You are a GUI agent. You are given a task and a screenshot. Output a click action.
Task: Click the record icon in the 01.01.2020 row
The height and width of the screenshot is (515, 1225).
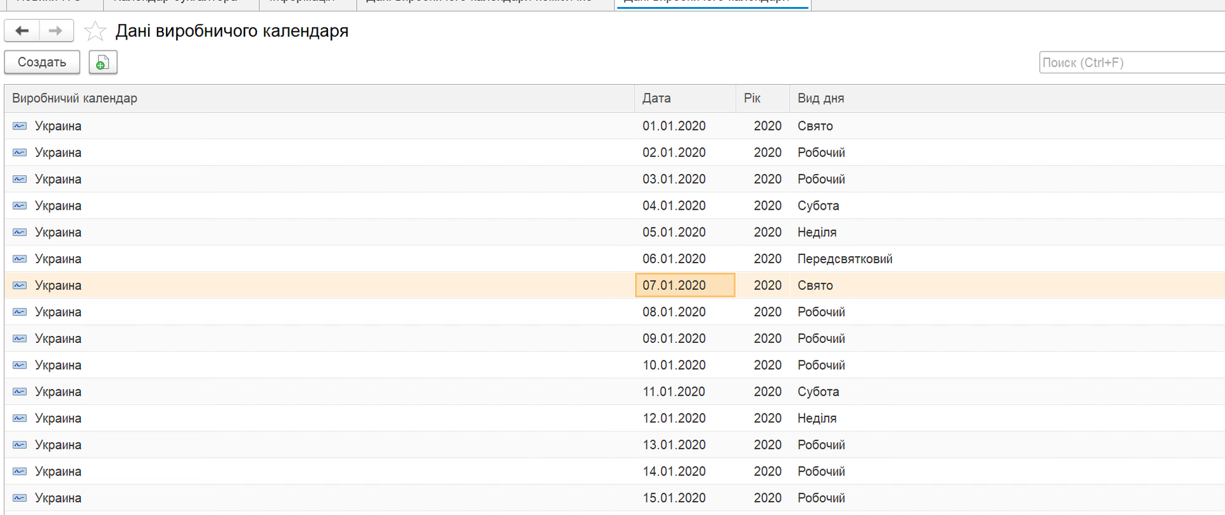pos(20,126)
